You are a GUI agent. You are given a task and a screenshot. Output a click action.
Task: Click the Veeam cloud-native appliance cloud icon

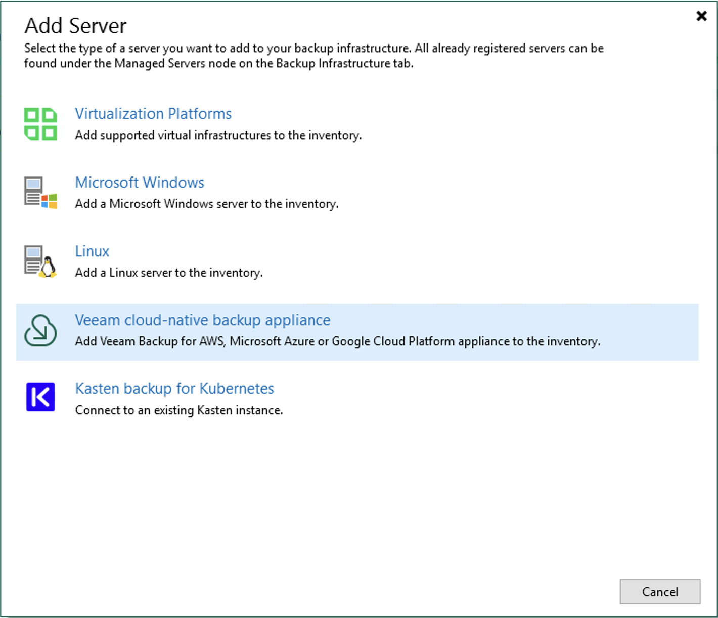click(x=40, y=330)
